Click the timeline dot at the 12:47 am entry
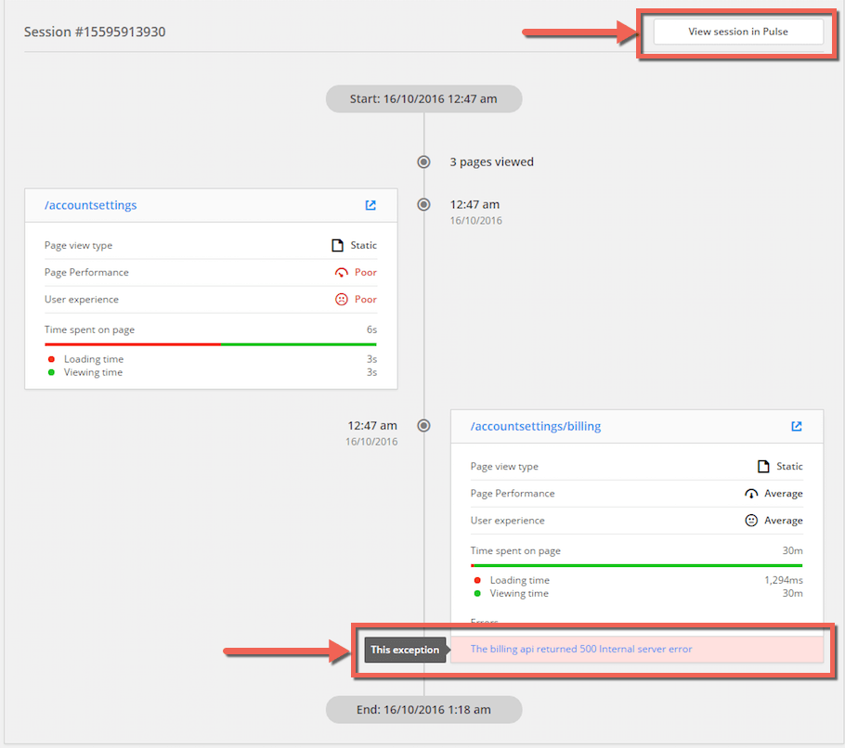The height and width of the screenshot is (748, 845). tap(423, 204)
